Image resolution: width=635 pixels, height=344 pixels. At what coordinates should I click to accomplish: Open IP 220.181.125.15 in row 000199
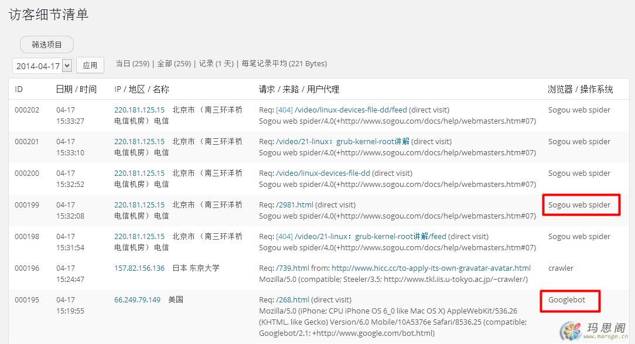click(139, 205)
